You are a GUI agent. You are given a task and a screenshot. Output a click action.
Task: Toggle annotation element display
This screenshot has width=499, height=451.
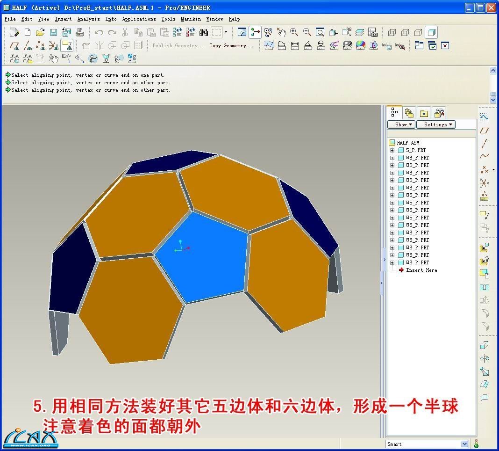pos(67,45)
